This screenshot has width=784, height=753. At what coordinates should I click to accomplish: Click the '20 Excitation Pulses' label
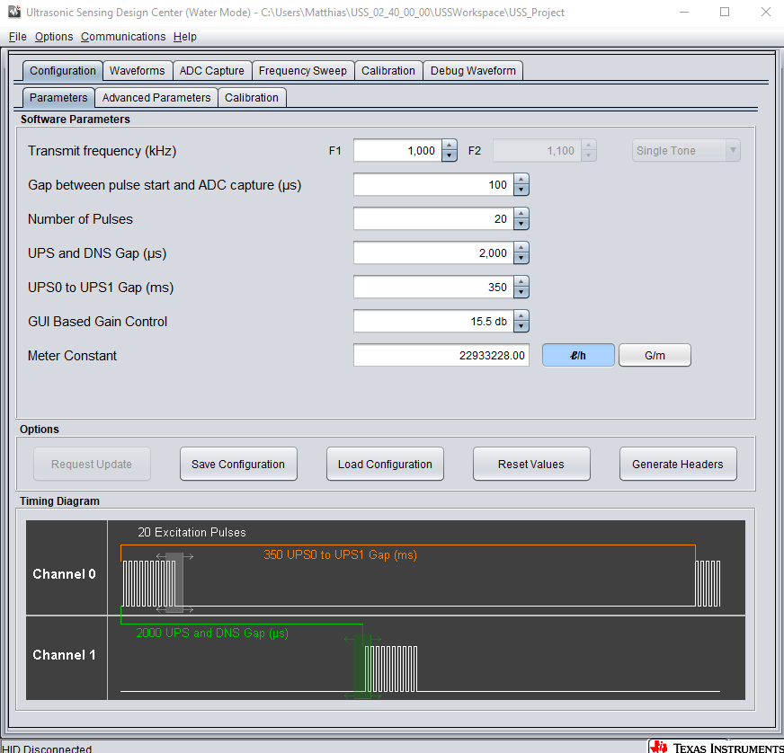(x=192, y=532)
